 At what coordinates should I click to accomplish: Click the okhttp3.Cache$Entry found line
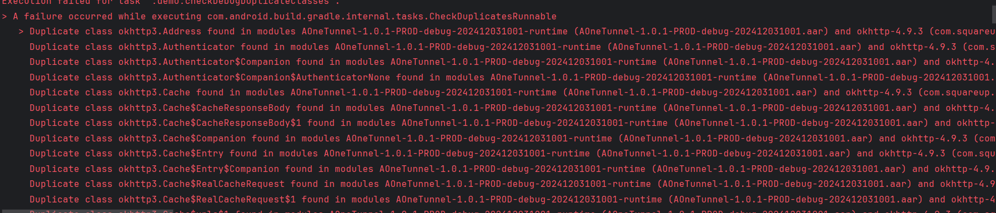tap(512, 154)
